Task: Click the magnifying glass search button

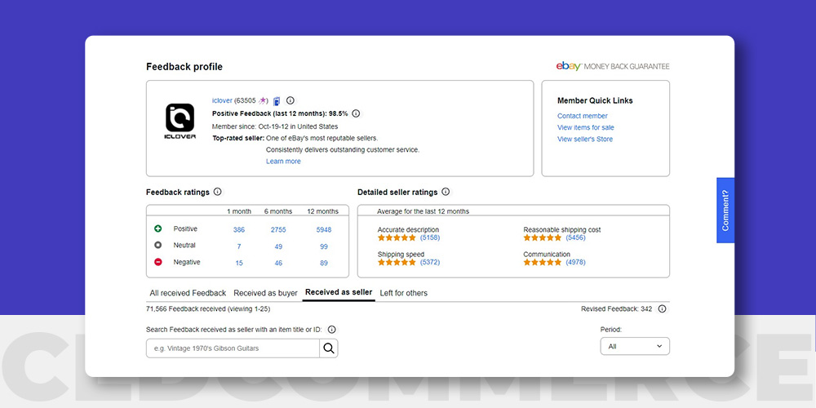Action: [x=328, y=348]
